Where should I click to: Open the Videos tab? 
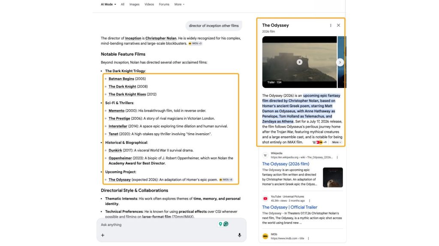pos(149,4)
